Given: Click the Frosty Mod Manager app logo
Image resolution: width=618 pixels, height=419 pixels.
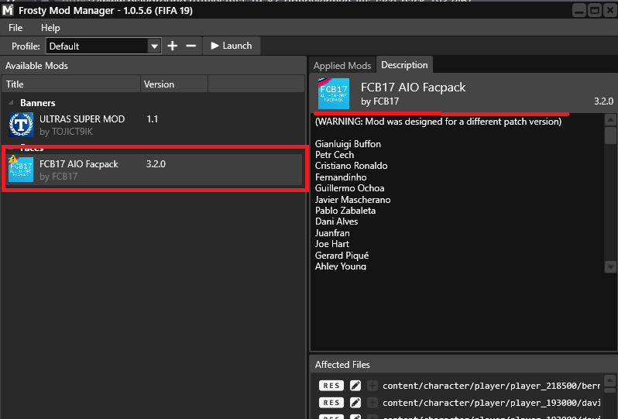Looking at the screenshot, I should (7, 10).
